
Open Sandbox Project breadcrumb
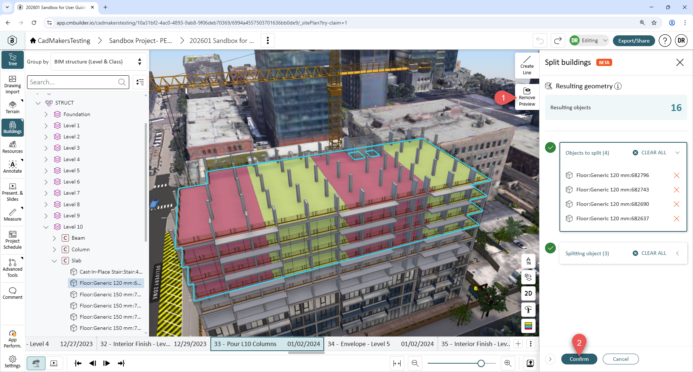click(140, 41)
